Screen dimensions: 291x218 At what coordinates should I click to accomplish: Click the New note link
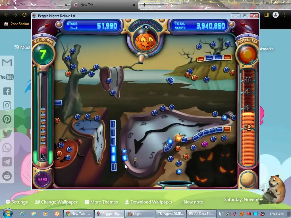point(191,202)
